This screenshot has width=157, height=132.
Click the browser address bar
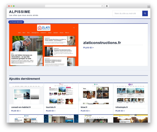pos(74,6)
